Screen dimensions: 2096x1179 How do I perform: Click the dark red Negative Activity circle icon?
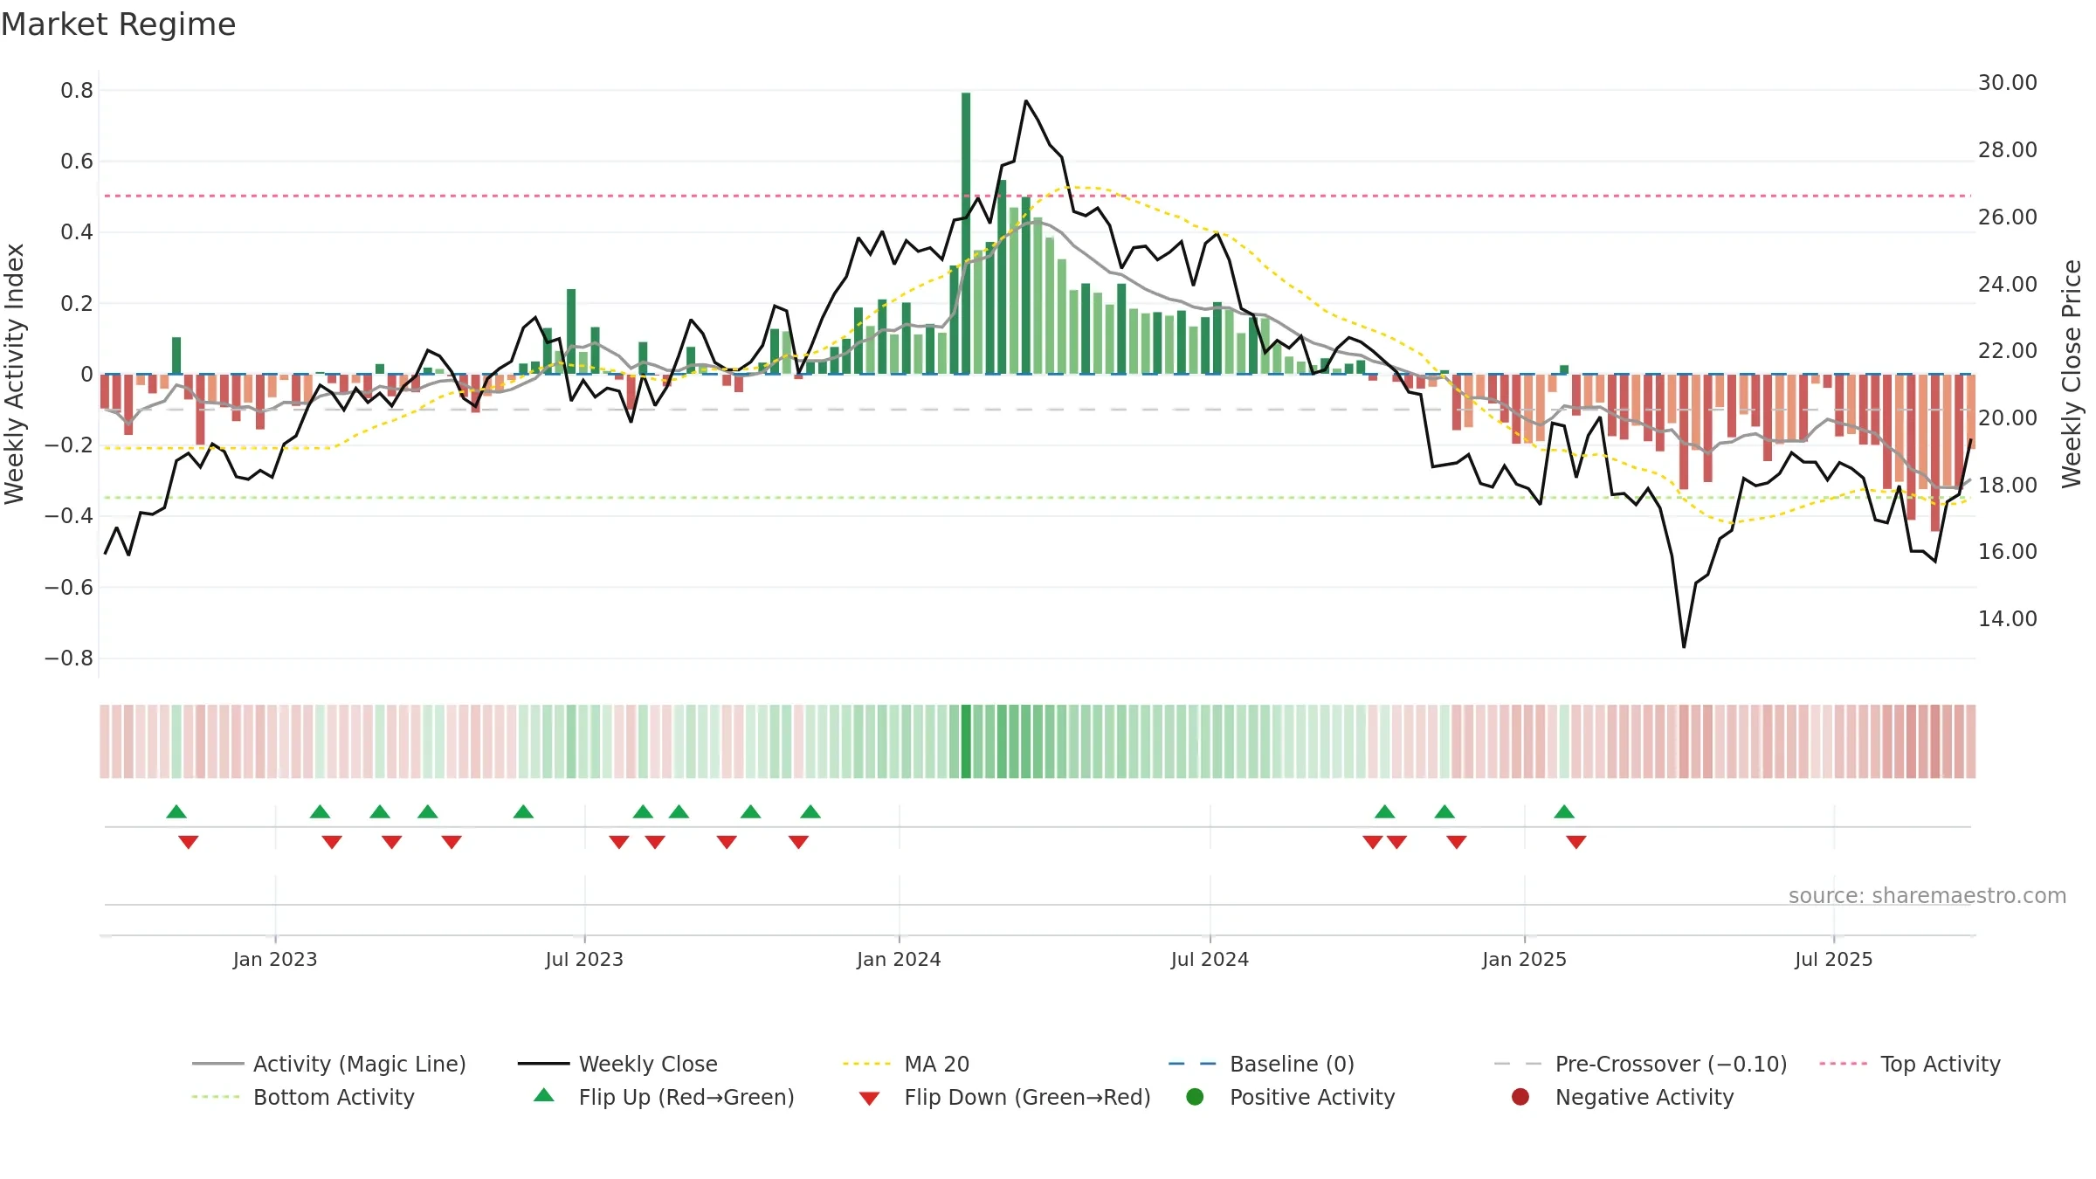click(x=1520, y=1097)
